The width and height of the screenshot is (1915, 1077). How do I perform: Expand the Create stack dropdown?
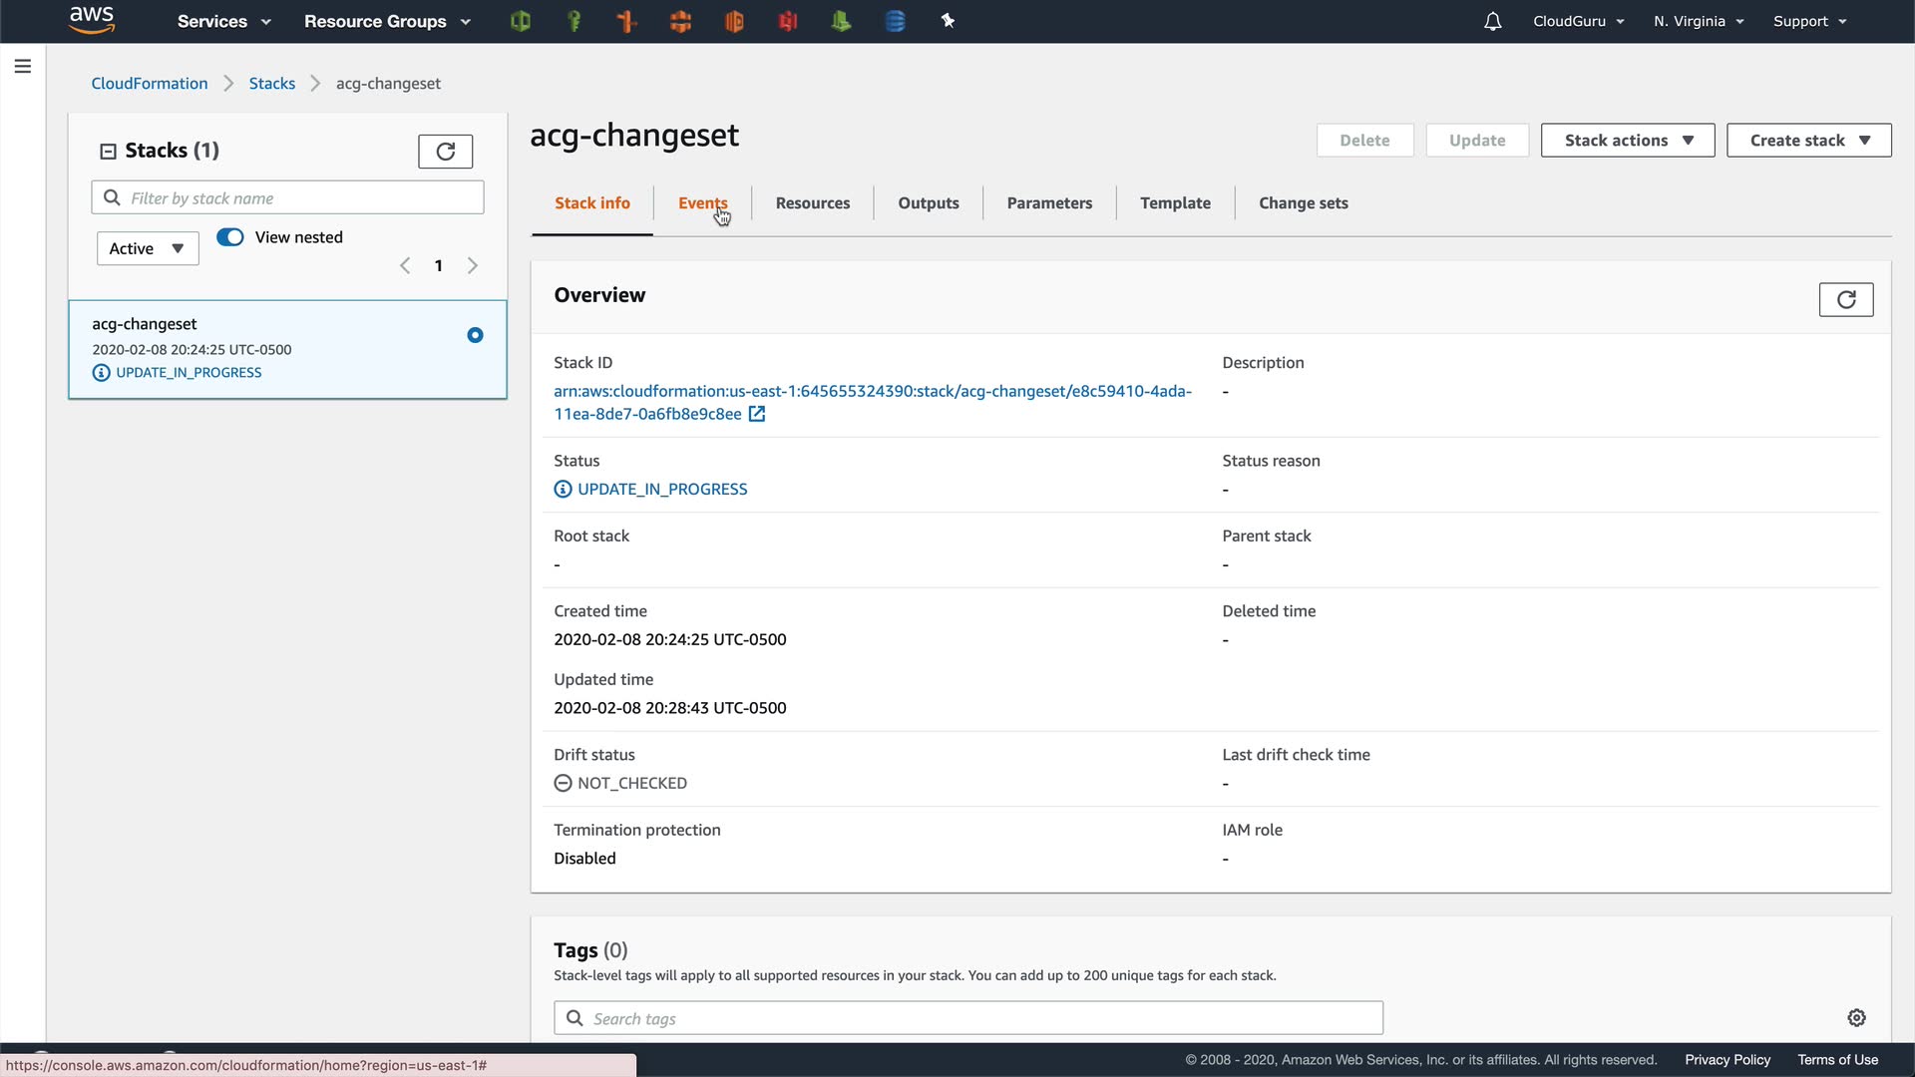coord(1808,141)
